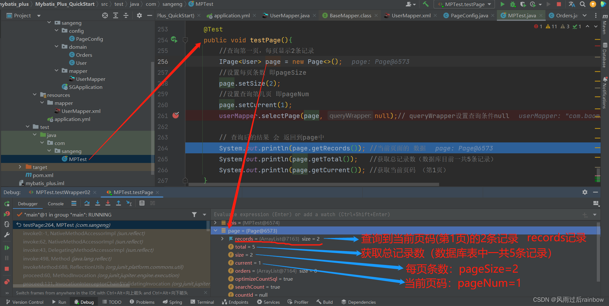
Task: Open Search Everywhere magnifier icon
Action: [x=583, y=4]
